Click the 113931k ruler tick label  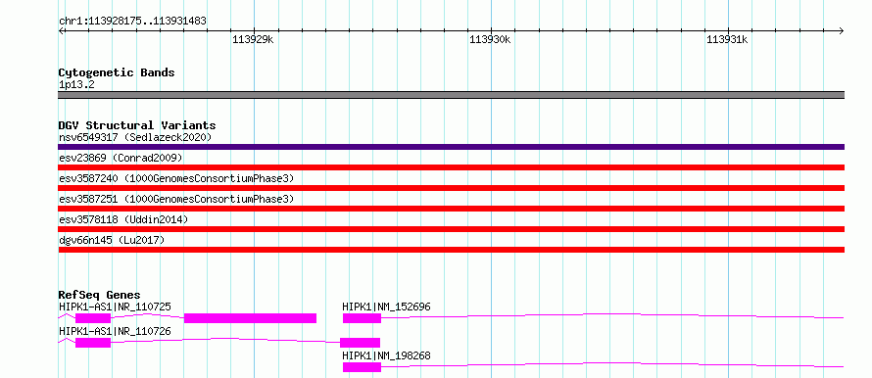tap(727, 39)
